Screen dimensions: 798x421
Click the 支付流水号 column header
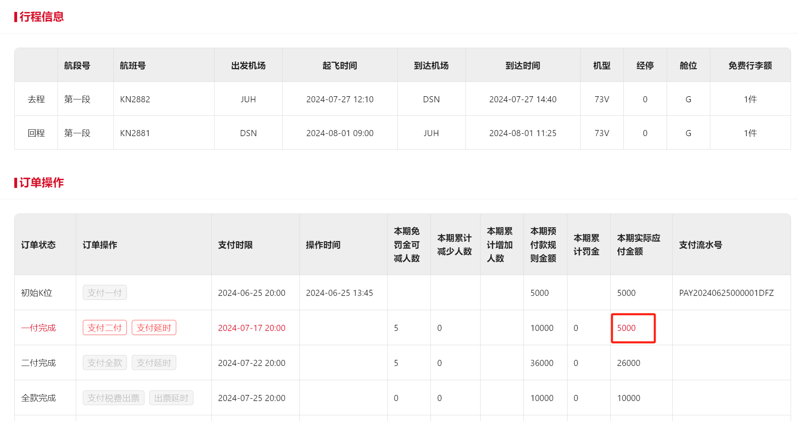[700, 245]
